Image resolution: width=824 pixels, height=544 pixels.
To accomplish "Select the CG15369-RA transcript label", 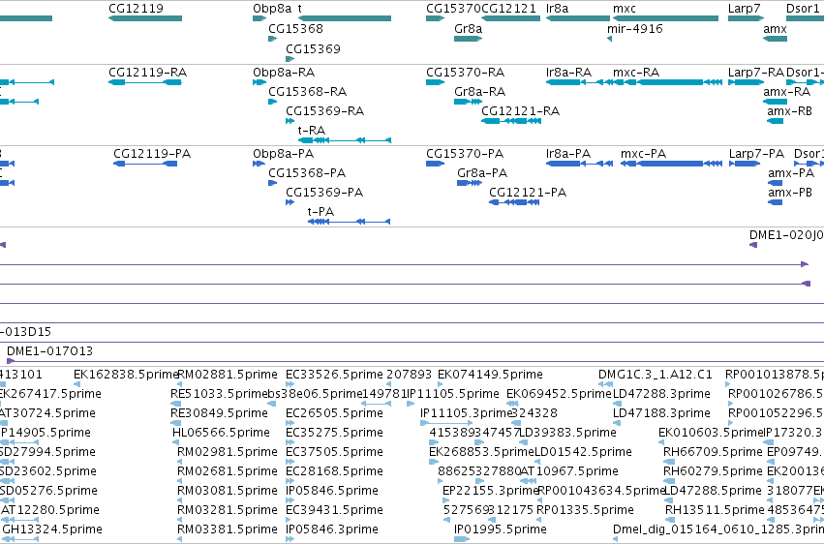I will [324, 110].
